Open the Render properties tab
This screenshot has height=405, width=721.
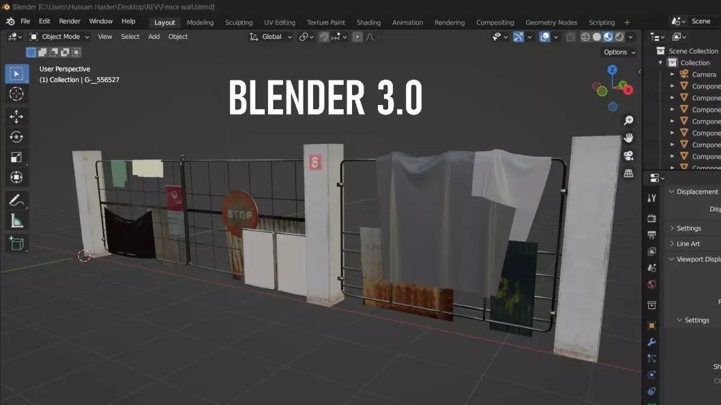pyautogui.click(x=652, y=218)
